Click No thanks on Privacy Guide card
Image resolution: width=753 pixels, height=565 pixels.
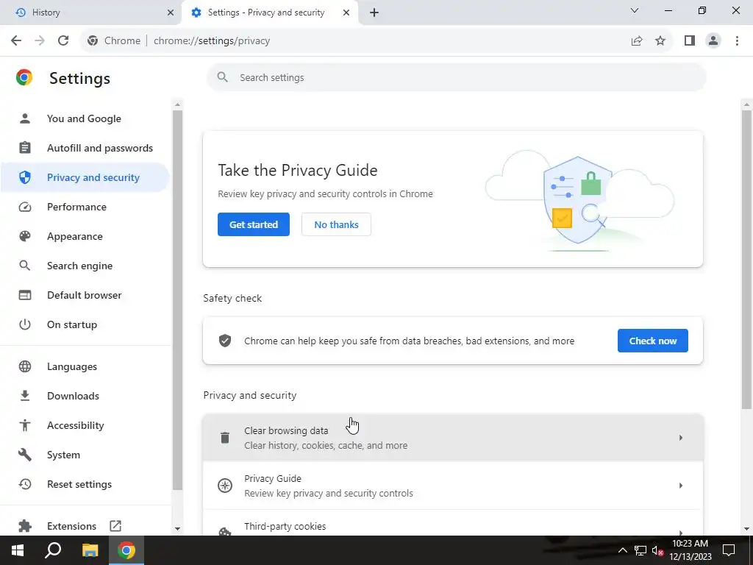pos(336,224)
